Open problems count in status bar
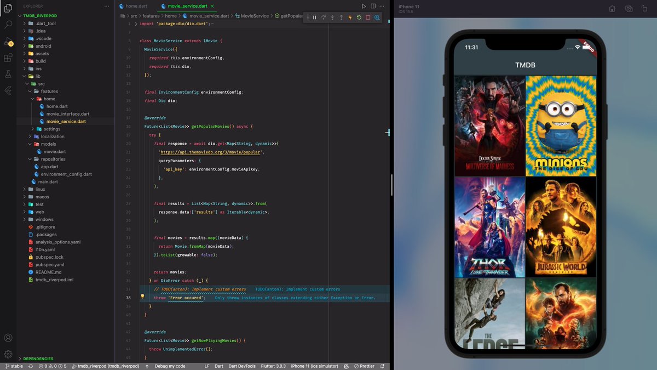 click(53, 366)
